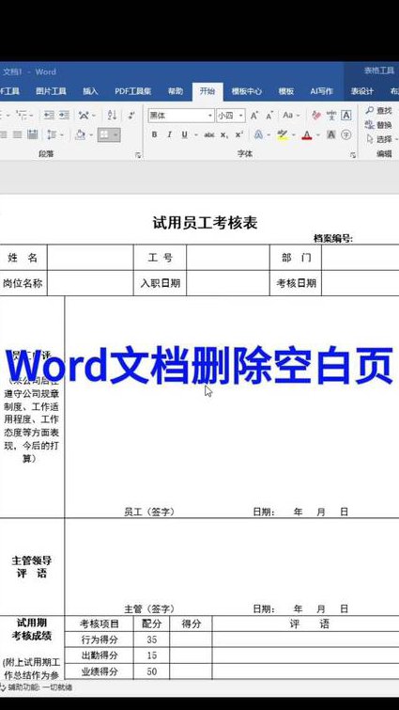Clear all formatting with eraser icon

point(316,116)
